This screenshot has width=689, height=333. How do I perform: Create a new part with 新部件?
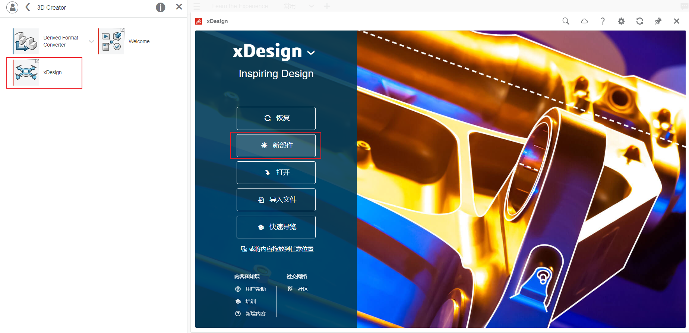[x=276, y=146]
